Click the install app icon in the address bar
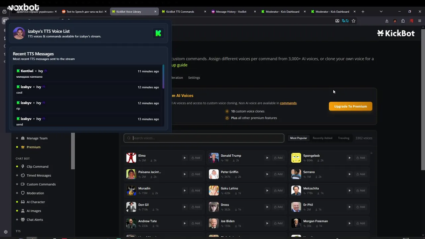 (337, 21)
